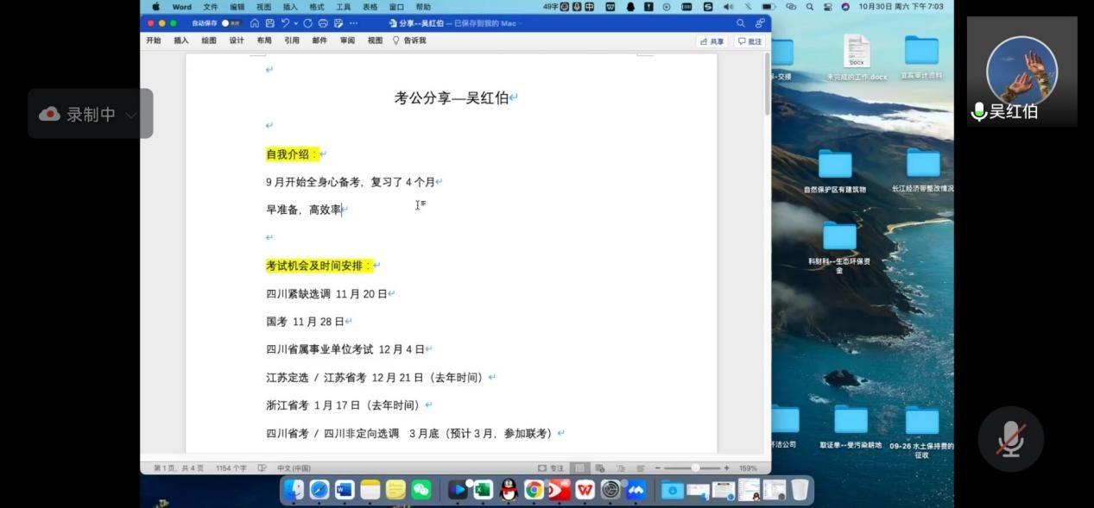This screenshot has height=508, width=1094.
Task: Enable Focus mode (专注) in status bar
Action: tap(553, 468)
